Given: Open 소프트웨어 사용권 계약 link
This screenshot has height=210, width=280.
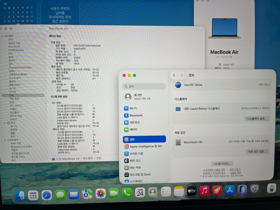Looking at the screenshot, I should click(x=214, y=170).
